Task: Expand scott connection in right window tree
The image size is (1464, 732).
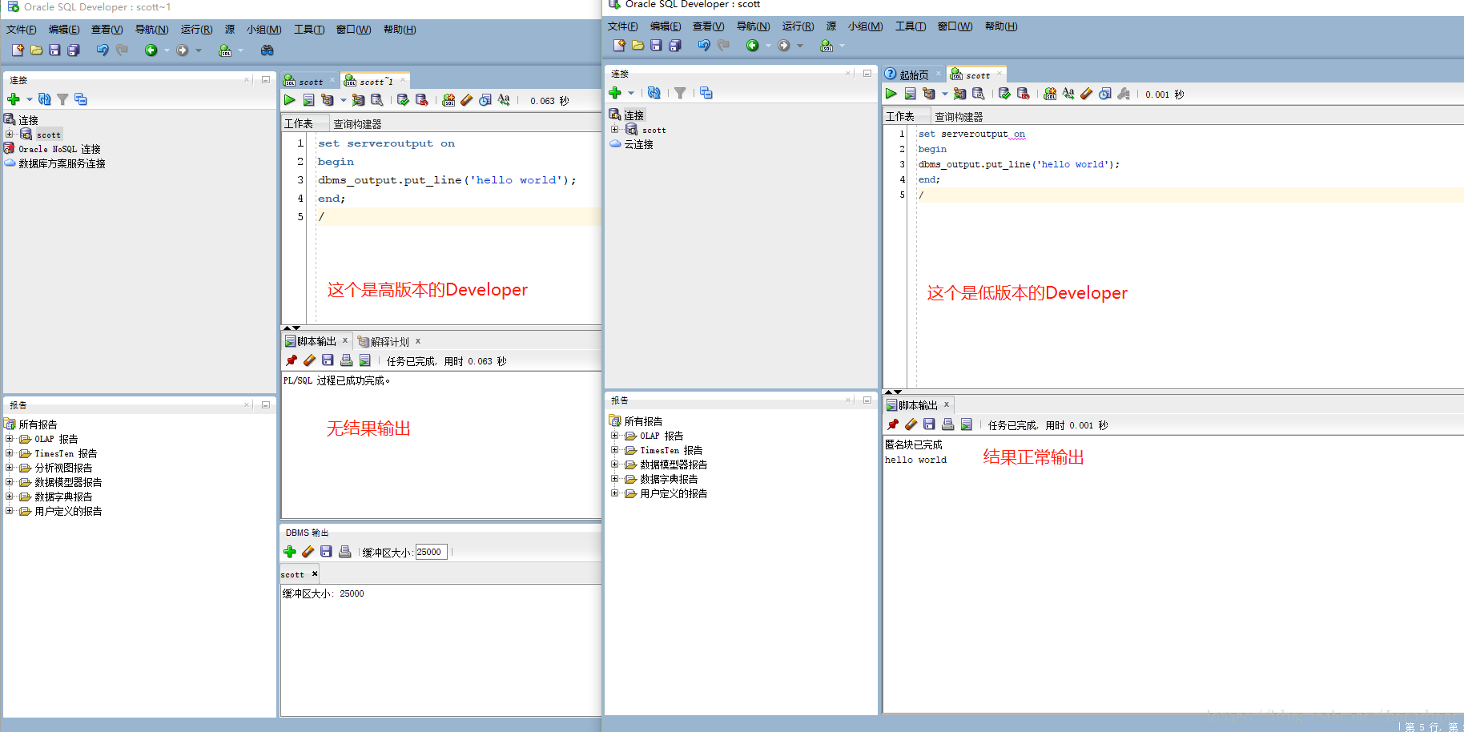Action: [615, 130]
